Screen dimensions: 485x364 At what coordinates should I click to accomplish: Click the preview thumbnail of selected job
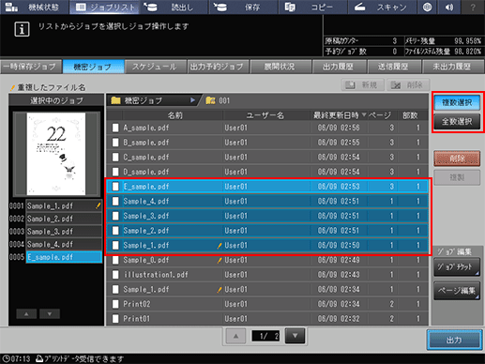(56, 154)
